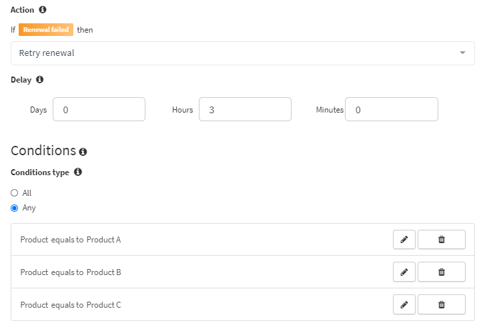The image size is (487, 329).
Task: Remove the Product B condition
Action: [442, 272]
